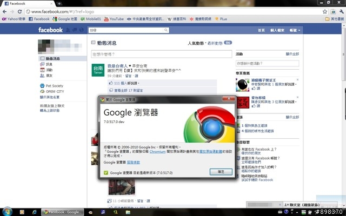Open messages icon in Facebook header
Image resolution: width=346 pixels, height=216 pixels.
click(x=75, y=30)
